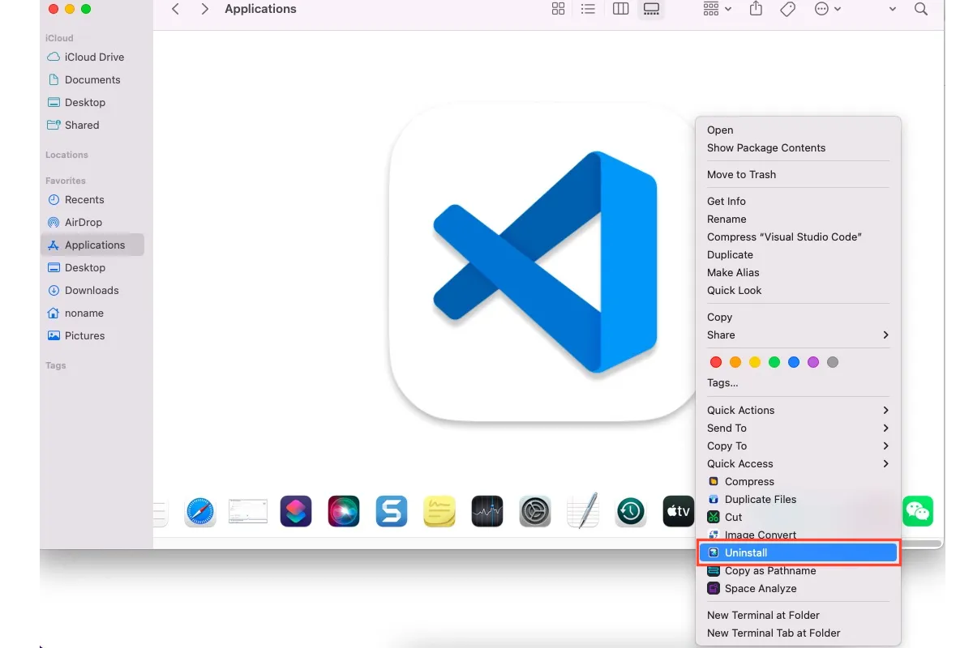Screen dimensions: 973x648
Task: Expand the Share submenu
Action: point(799,335)
